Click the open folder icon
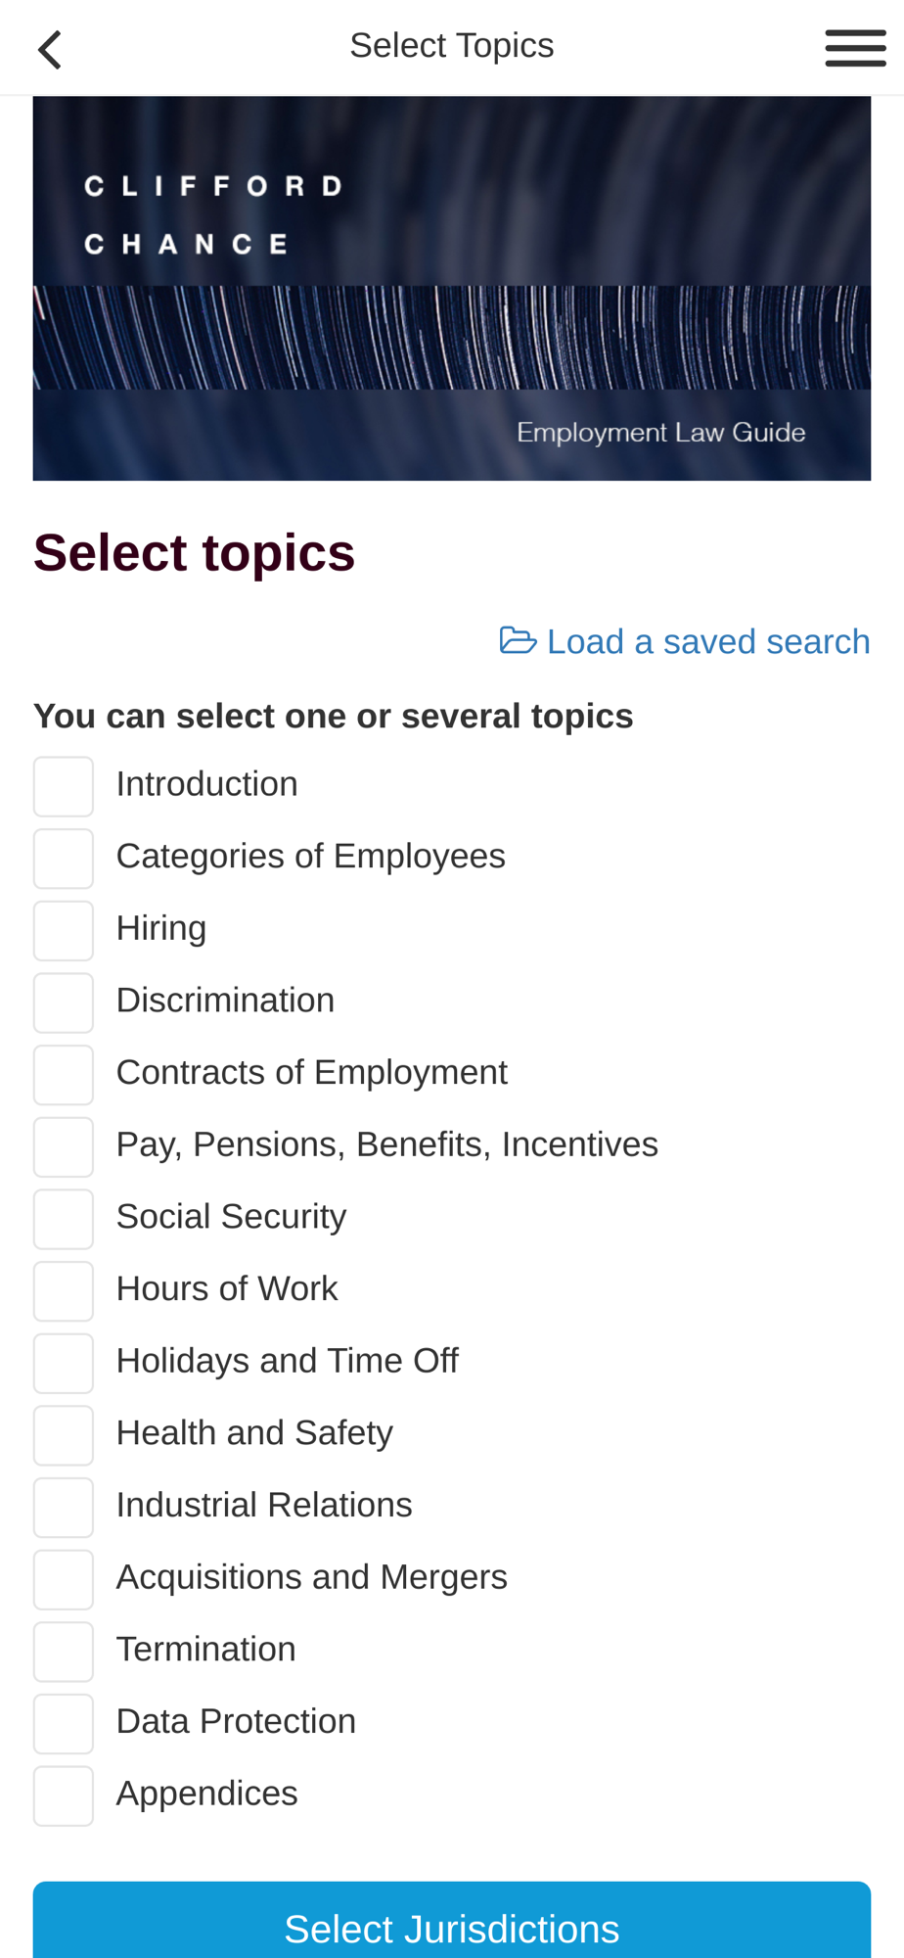Screen dimensions: 904x1958 click(x=518, y=640)
